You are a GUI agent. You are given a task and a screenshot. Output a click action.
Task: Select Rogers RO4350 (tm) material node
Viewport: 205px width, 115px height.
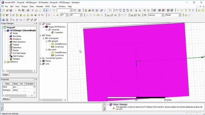coord(57,27)
